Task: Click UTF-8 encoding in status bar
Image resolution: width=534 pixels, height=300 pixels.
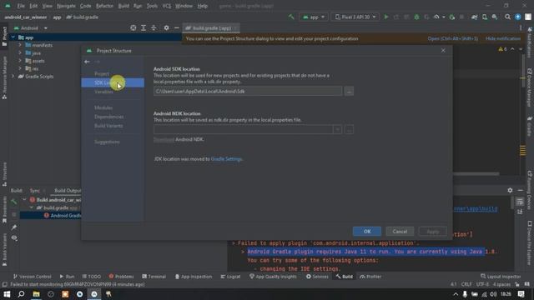Action: click(482, 284)
